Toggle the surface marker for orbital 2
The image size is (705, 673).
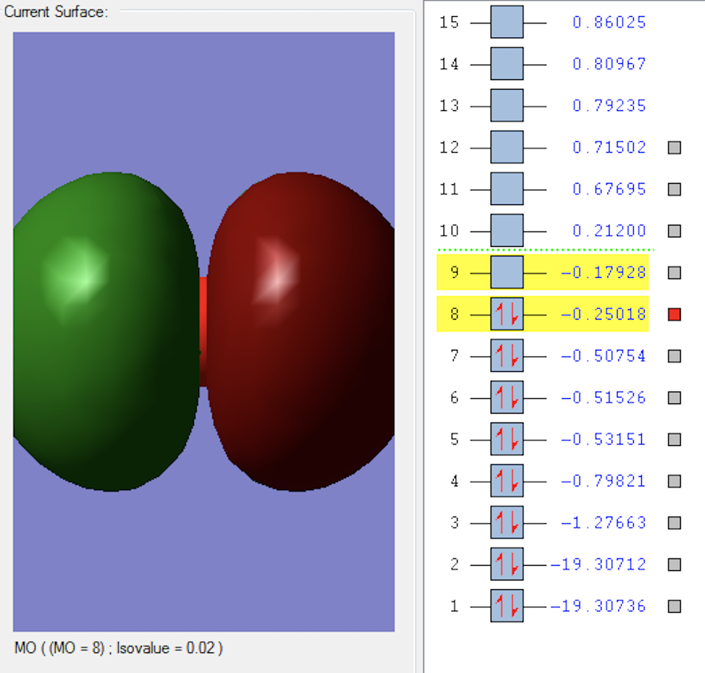(674, 564)
